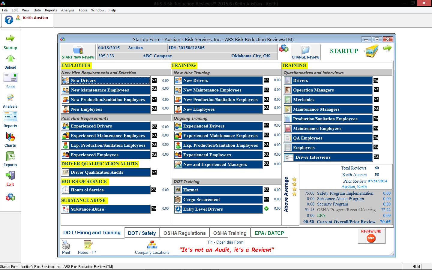Click the Upload house icon
This screenshot has width=432, height=270.
[10, 58]
